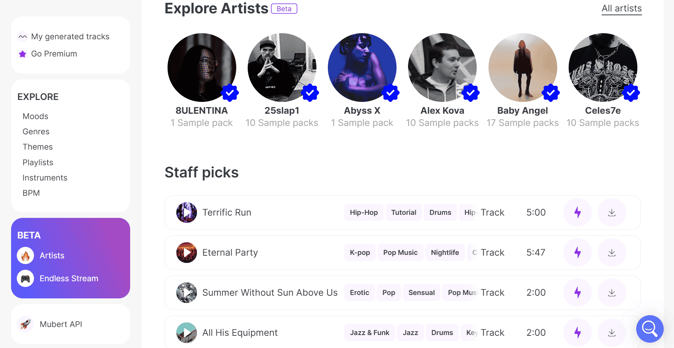Open Artists beta section via flame icon
The height and width of the screenshot is (348, 674).
coord(25,255)
